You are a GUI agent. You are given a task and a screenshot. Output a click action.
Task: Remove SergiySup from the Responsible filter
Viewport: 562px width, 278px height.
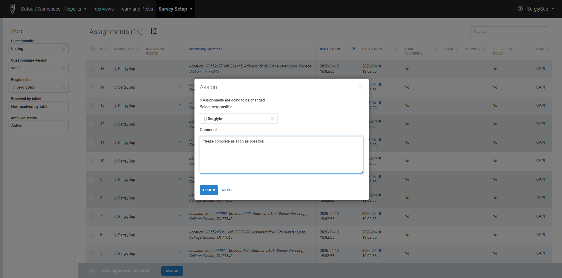(64, 87)
